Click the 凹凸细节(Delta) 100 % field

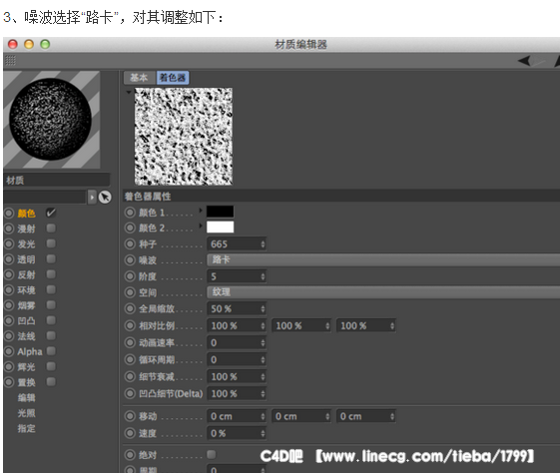coord(237,394)
